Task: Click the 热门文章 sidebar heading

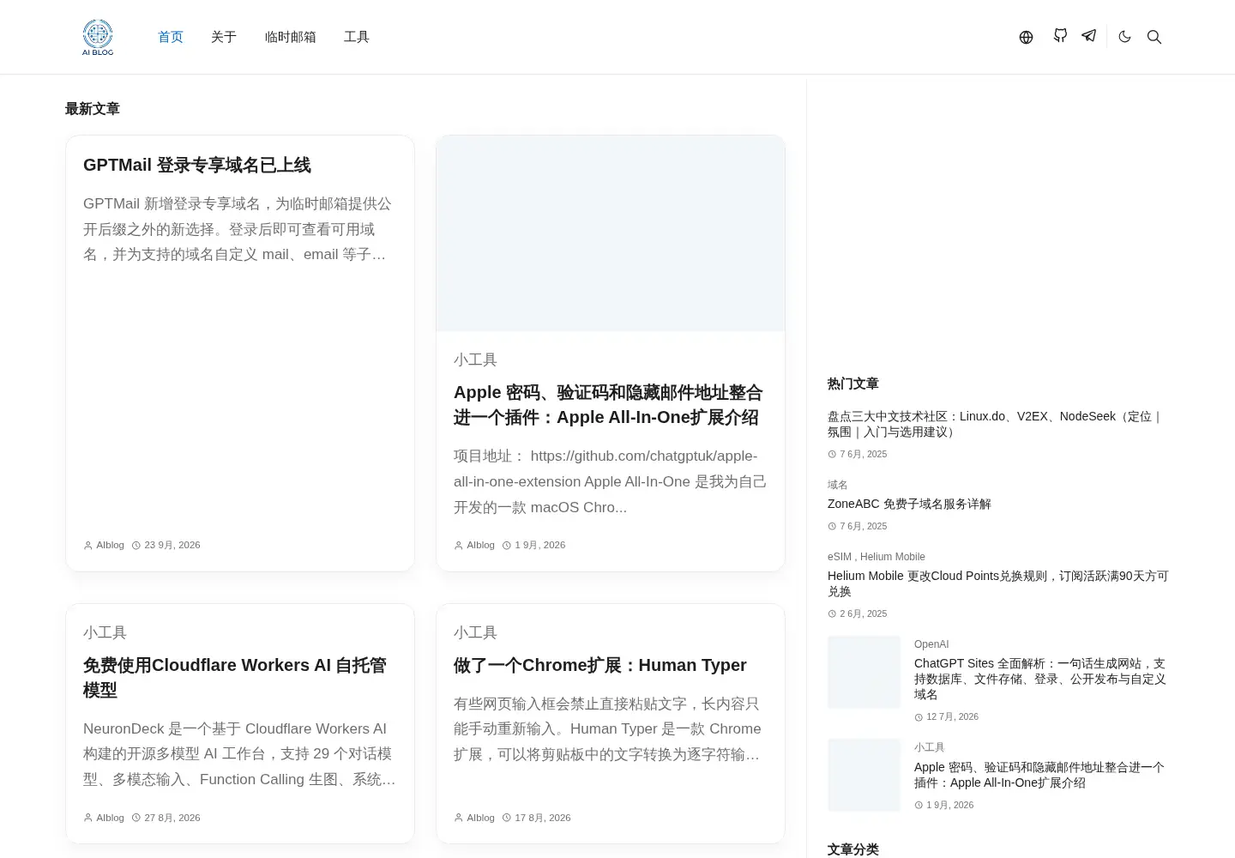Action: point(853,384)
